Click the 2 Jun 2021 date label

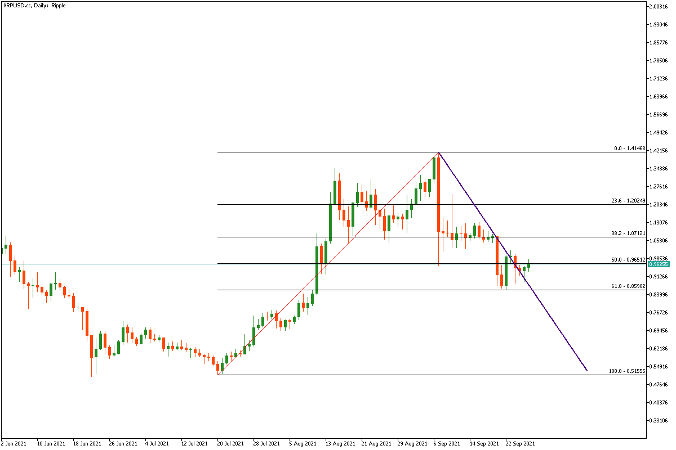coord(15,443)
